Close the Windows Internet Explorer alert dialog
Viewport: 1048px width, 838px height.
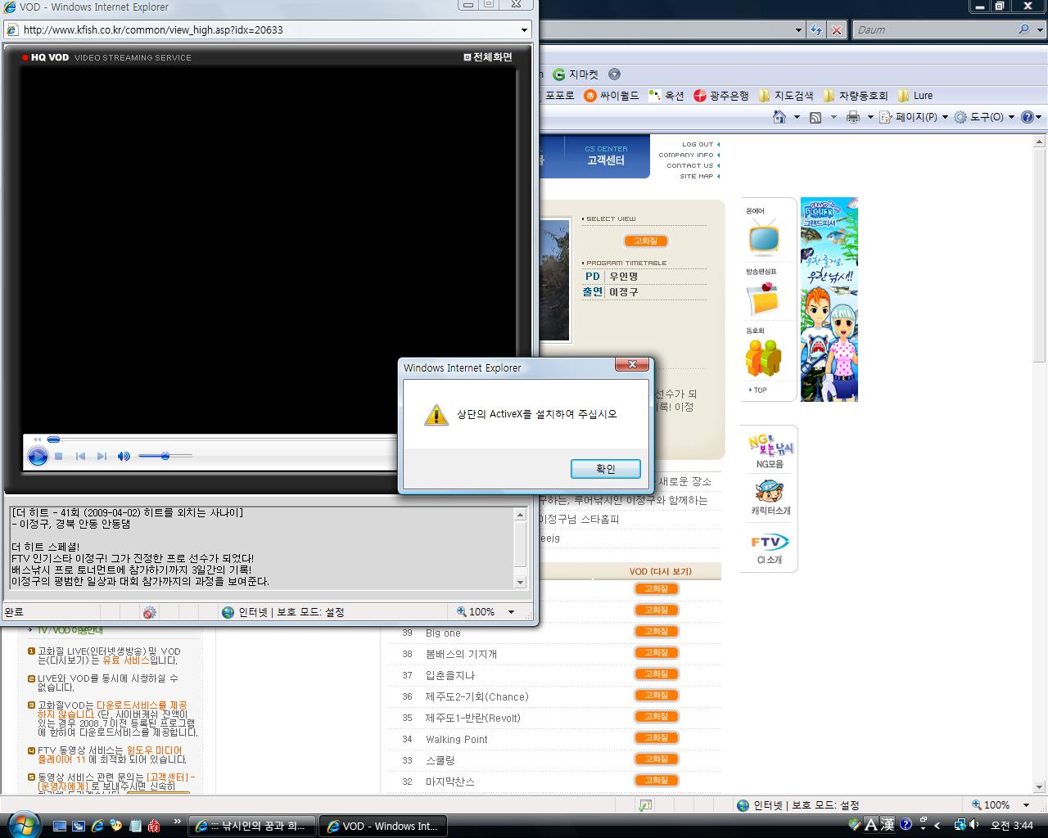point(632,366)
